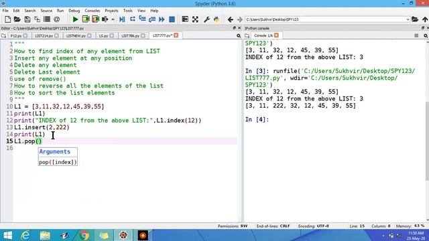Expand the working directory path dropdown

408,19
